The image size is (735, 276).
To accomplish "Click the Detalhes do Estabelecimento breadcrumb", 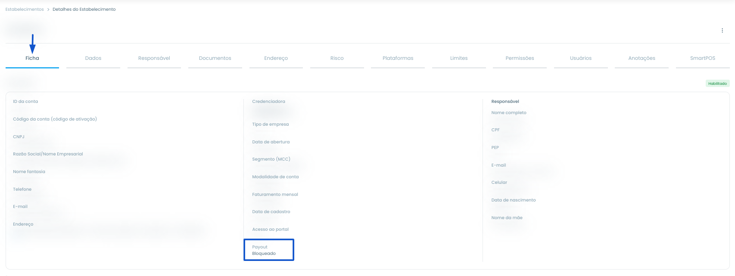I will click(84, 9).
